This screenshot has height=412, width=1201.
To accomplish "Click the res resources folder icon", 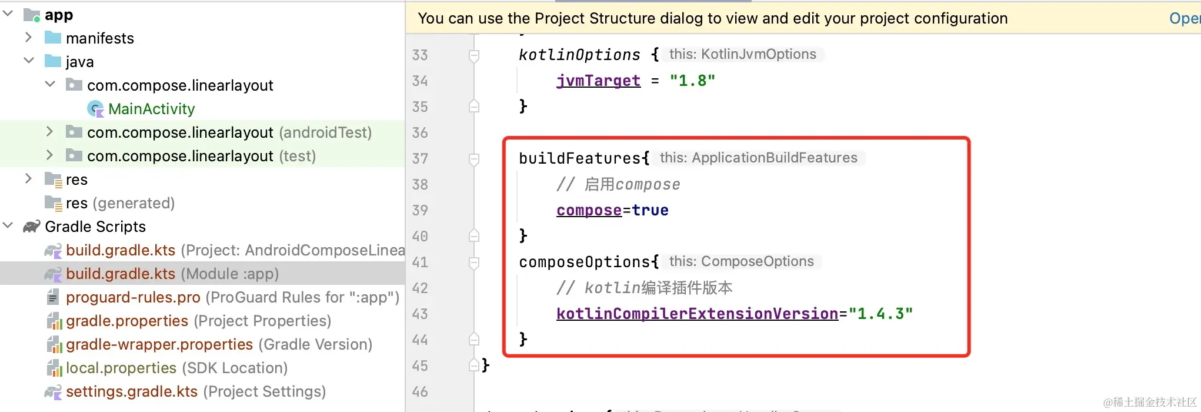I will coord(54,180).
